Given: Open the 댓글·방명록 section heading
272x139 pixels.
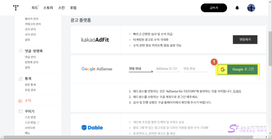Looking at the screenshot, I should point(34,51).
